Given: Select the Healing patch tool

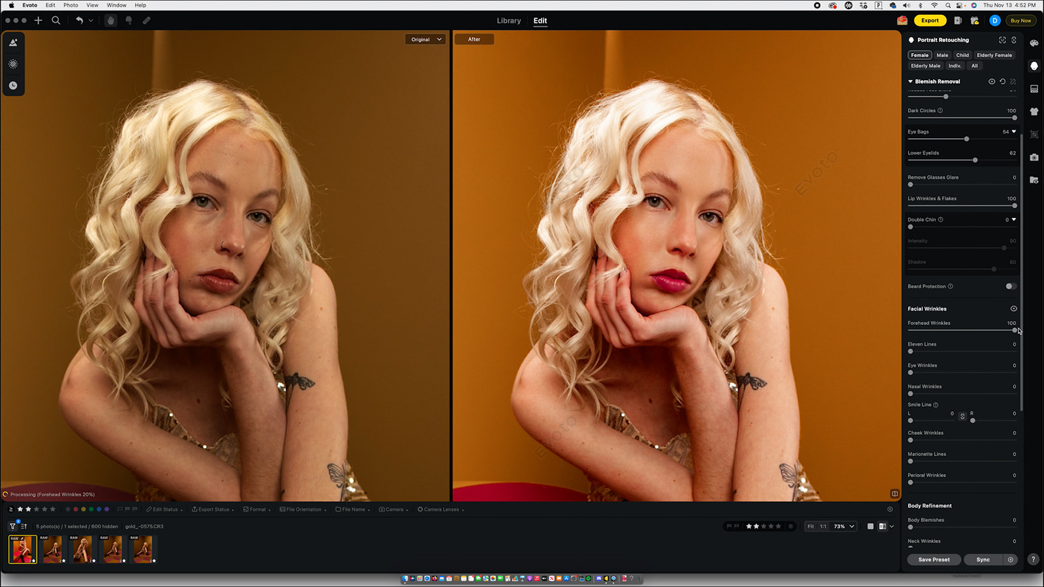Looking at the screenshot, I should pos(146,20).
